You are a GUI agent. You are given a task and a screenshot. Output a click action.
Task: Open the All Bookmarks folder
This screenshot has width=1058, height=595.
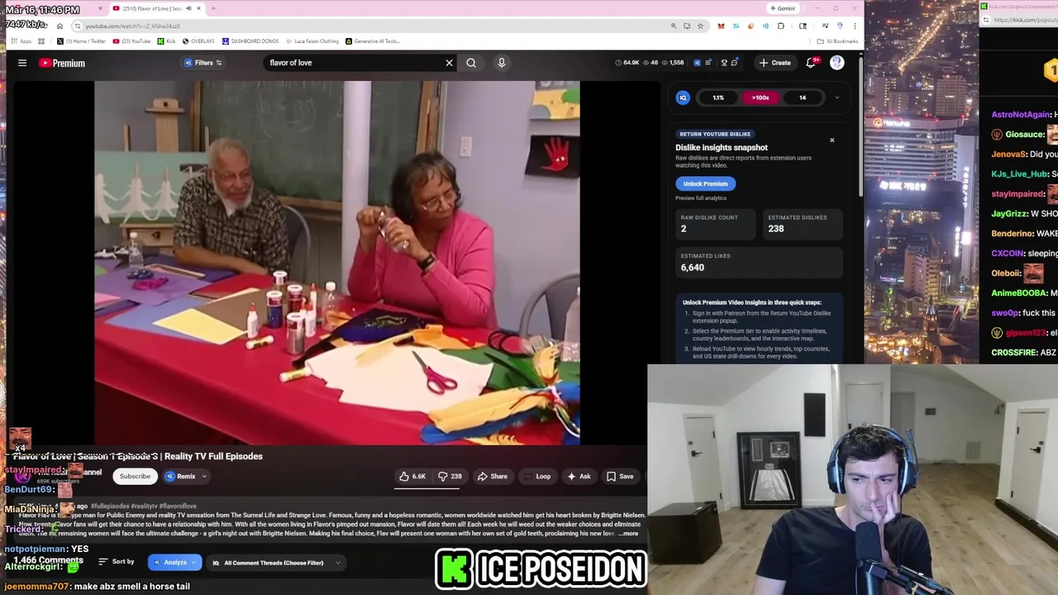pos(837,41)
